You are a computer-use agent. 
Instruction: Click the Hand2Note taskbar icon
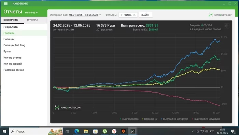pyautogui.click(x=133, y=131)
